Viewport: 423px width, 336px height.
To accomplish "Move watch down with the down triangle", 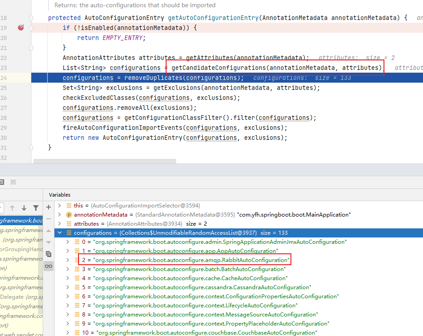I will (49, 242).
